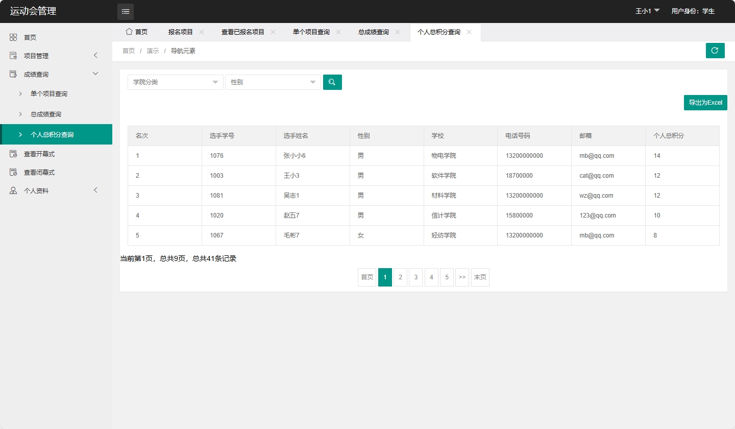
Task: Collapse the 成绩查询 menu chevron
Action: pos(95,74)
